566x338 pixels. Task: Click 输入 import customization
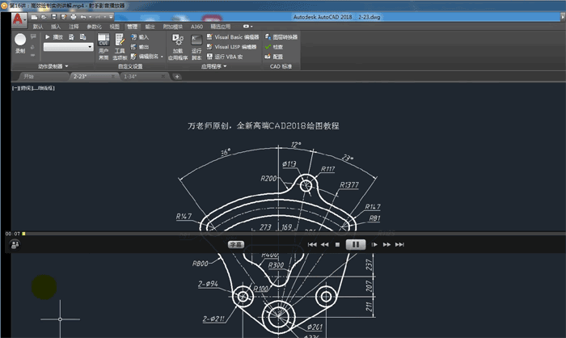[x=139, y=37]
